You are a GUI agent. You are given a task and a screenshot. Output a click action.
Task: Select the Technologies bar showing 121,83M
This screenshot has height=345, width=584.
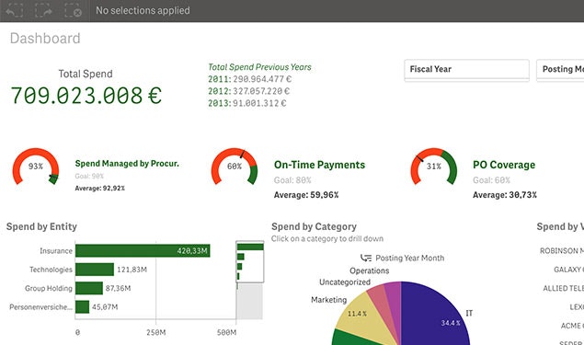pyautogui.click(x=95, y=270)
